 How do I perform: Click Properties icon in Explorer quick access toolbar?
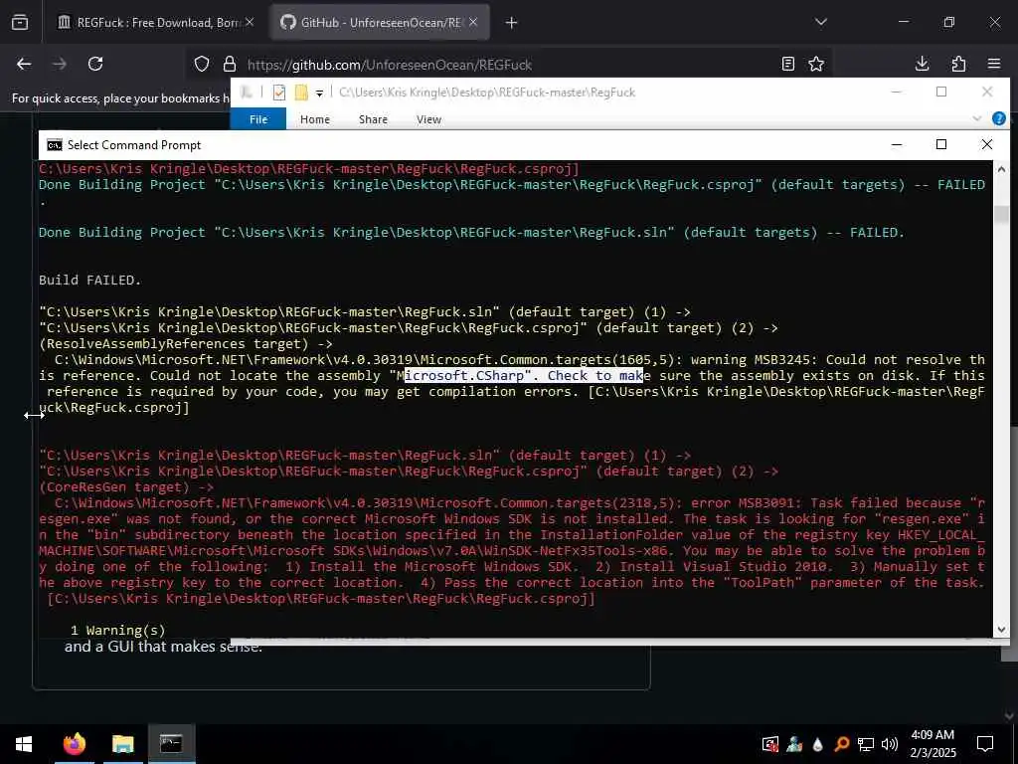point(279,93)
